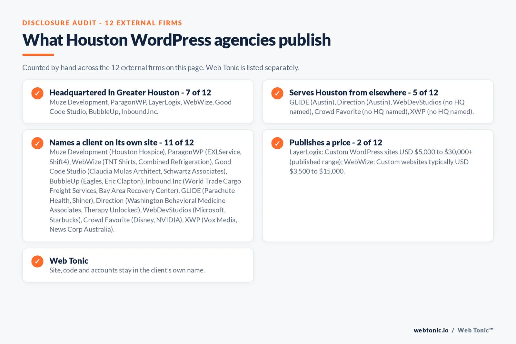The image size is (516, 344).
Task: Select the 'Web Tonic' card heading
Action: 69,261
